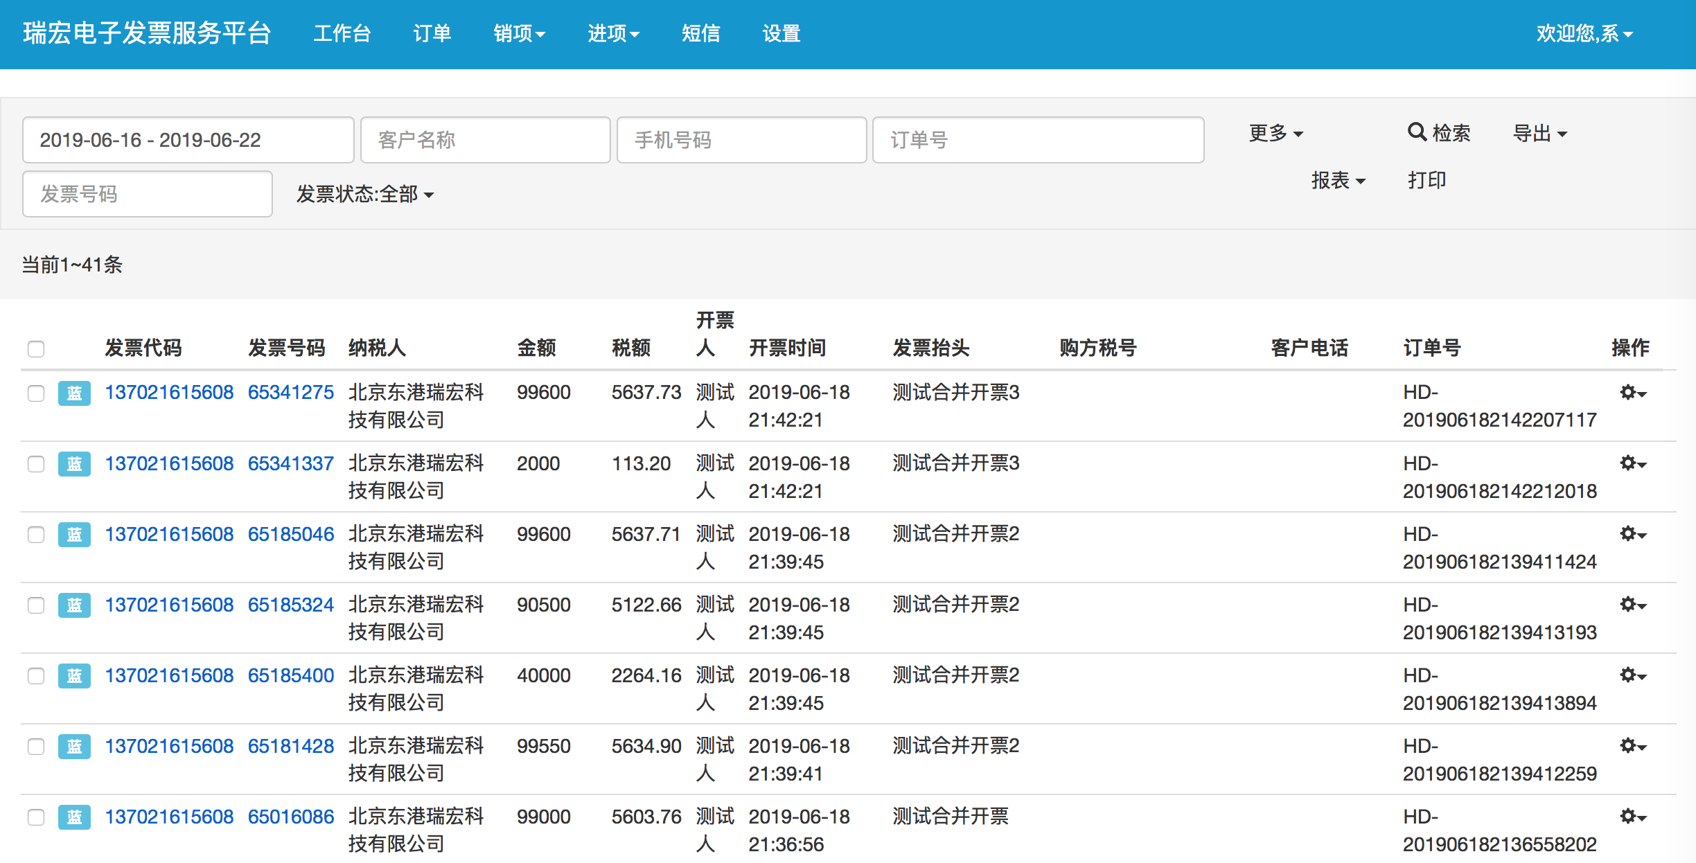Focus the 订单号 input field
The height and width of the screenshot is (863, 1696).
1039,140
